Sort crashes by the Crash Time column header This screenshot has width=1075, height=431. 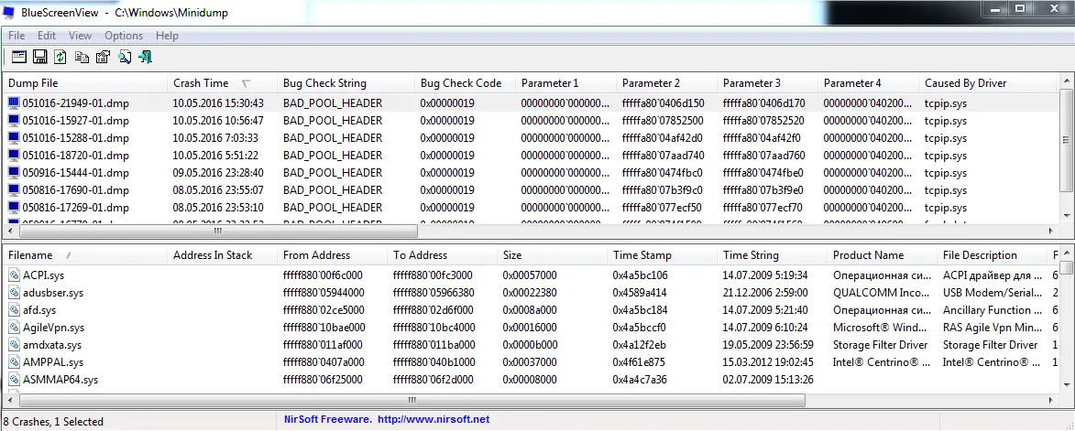[x=201, y=83]
